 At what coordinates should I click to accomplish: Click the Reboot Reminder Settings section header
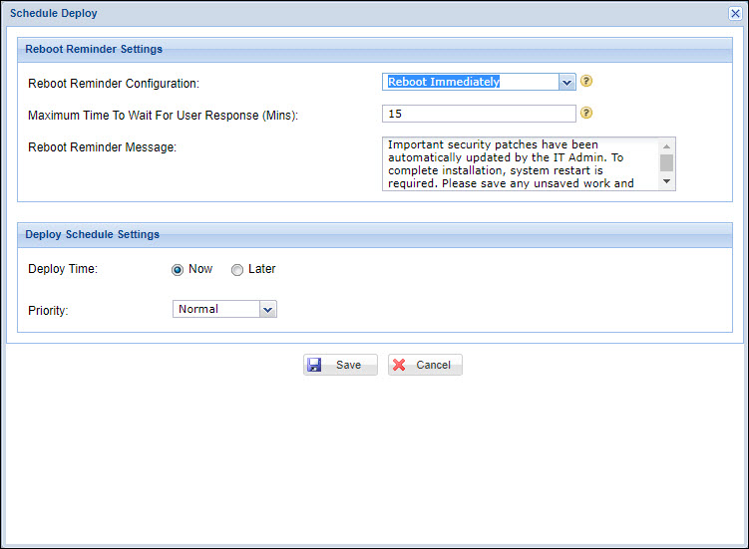(x=94, y=49)
